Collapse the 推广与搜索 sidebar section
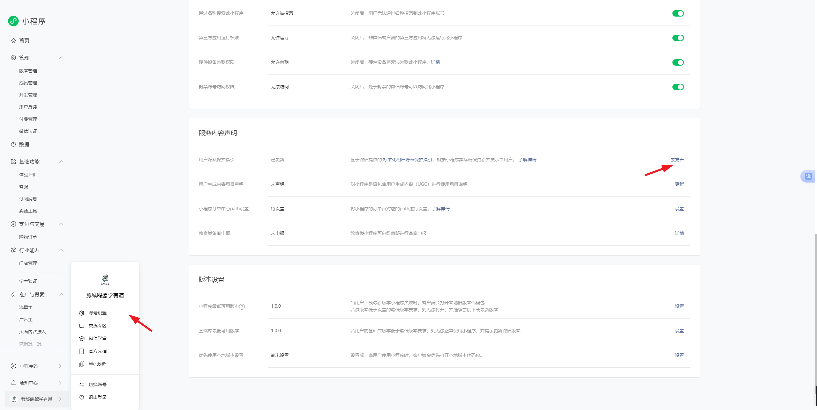Viewport: 817px width, 410px height. [61, 294]
